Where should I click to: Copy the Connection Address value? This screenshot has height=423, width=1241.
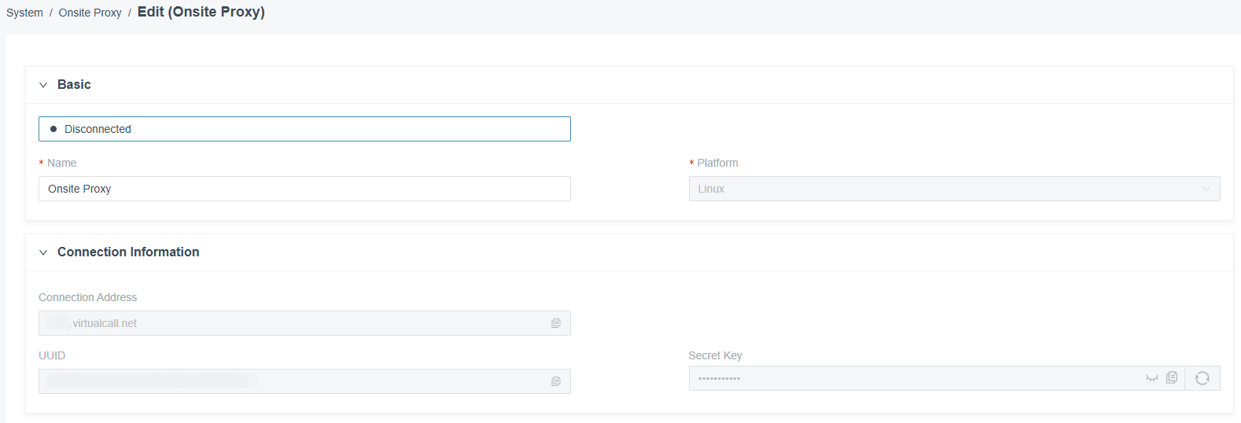click(556, 323)
